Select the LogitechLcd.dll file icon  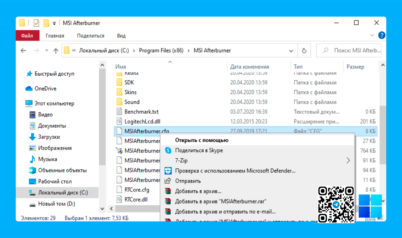click(x=120, y=121)
